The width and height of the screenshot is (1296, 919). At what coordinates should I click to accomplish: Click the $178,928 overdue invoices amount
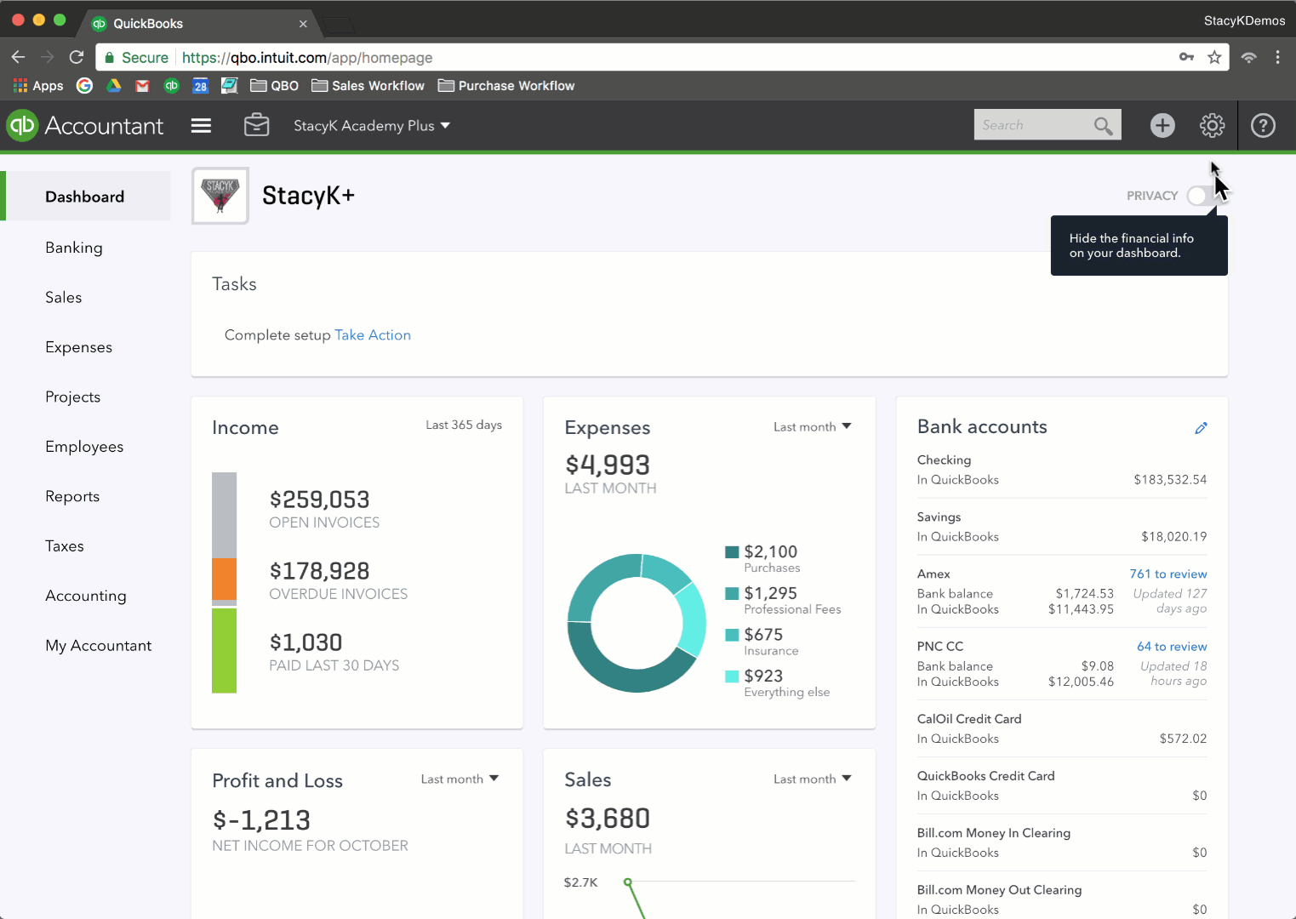(320, 571)
